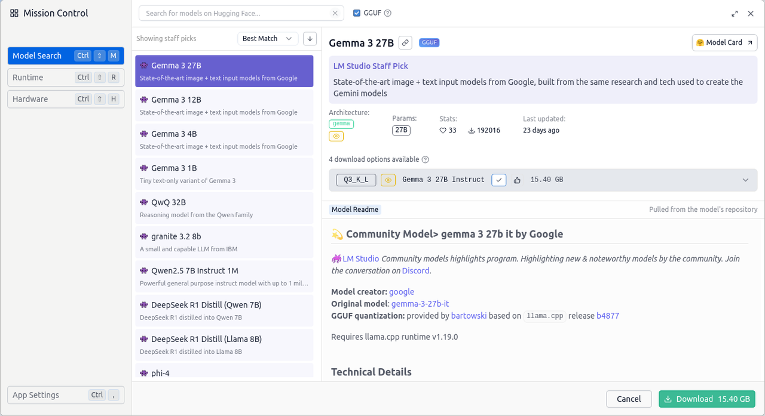Click the download options help icon
Screen dimensions: 765x416
[426, 159]
